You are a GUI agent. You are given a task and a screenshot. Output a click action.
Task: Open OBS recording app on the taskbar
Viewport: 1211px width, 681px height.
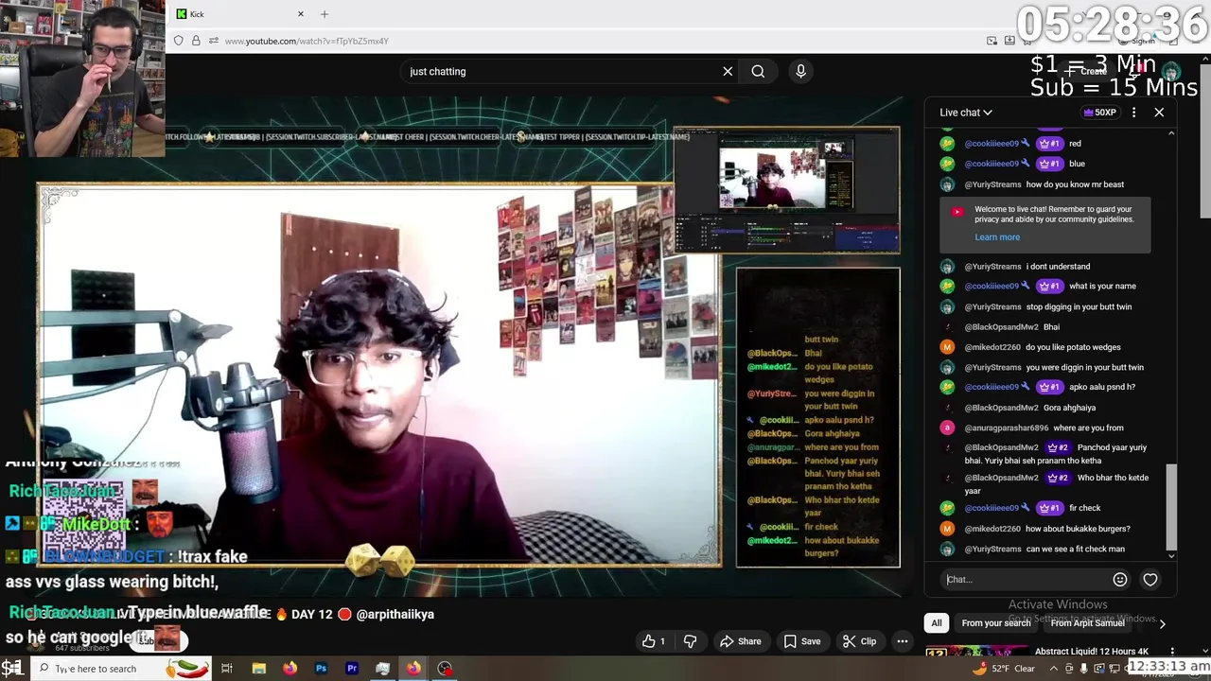pyautogui.click(x=445, y=669)
